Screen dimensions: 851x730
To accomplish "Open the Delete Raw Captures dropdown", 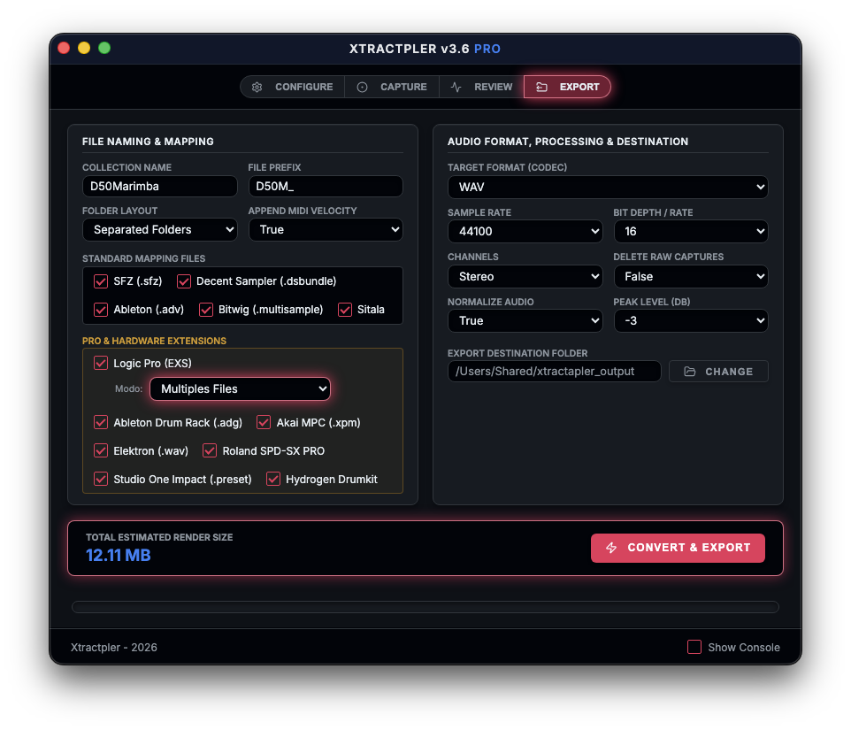I will pos(691,276).
